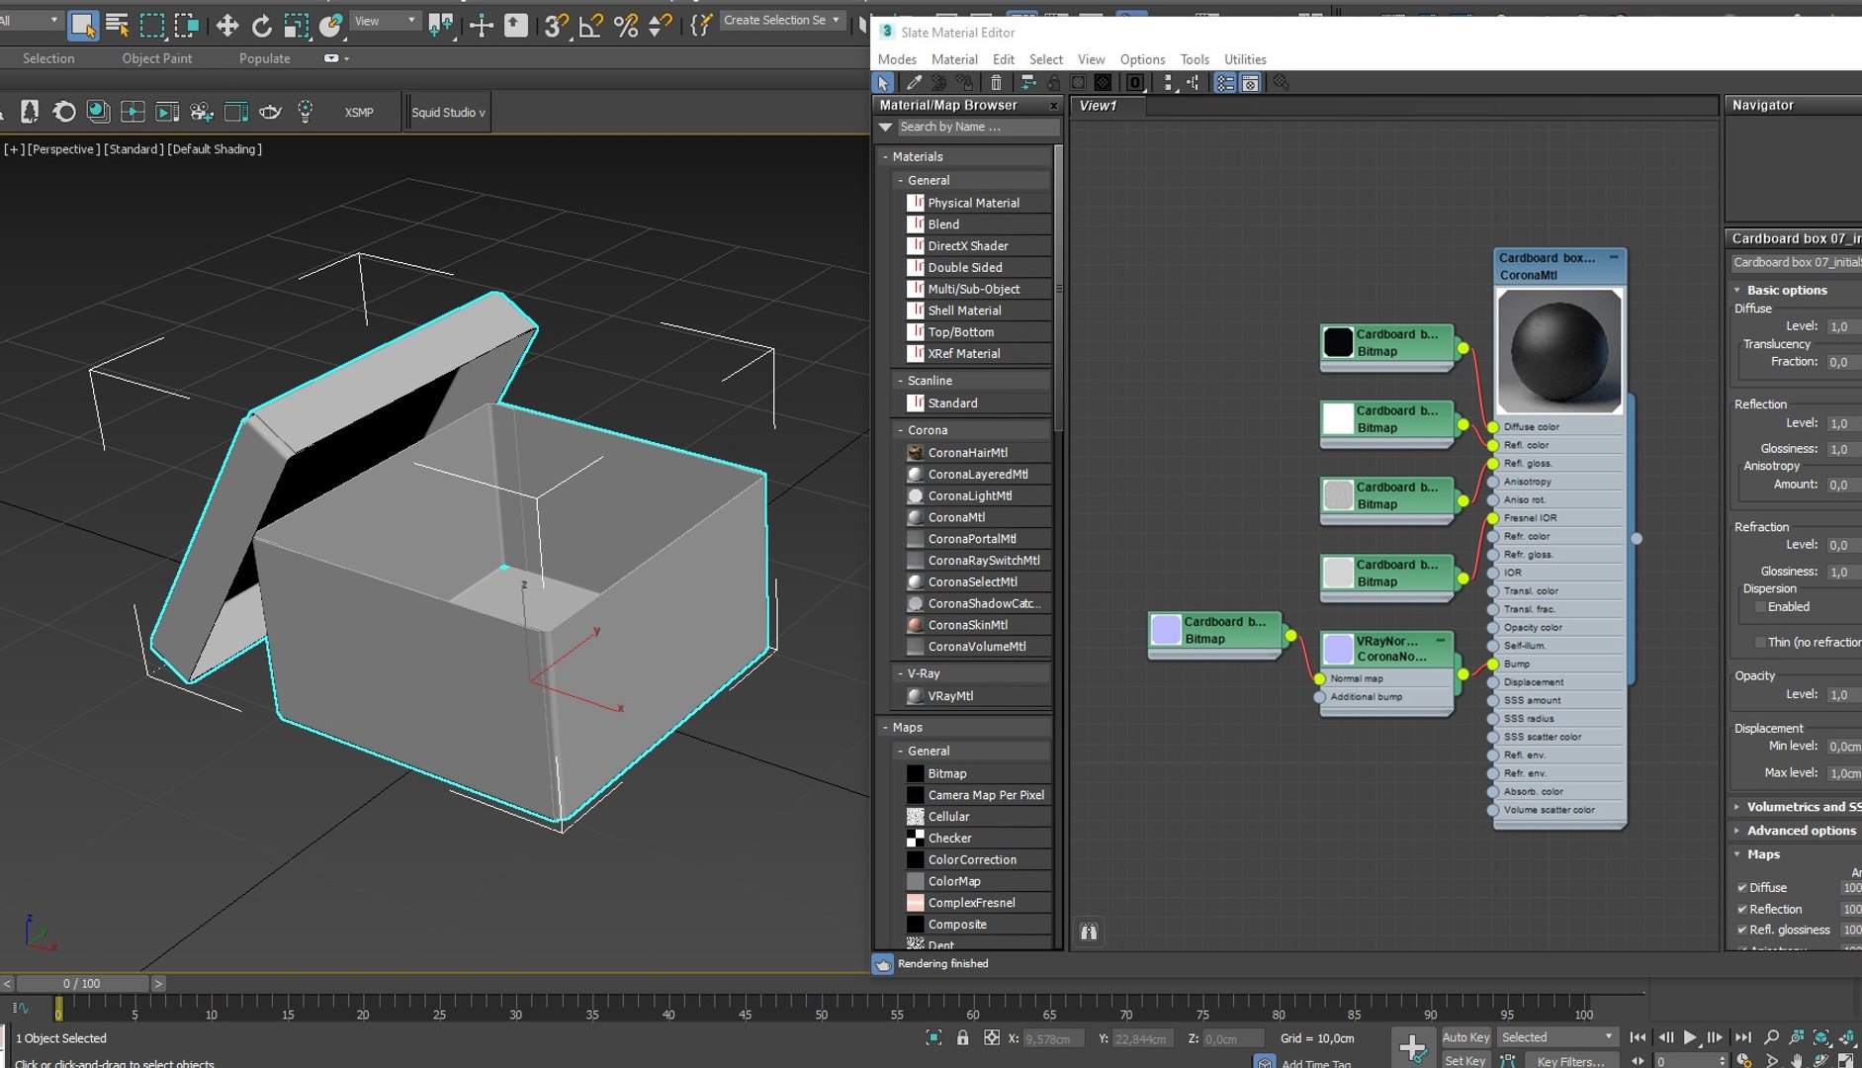
Task: Click the viewport Default Shading label
Action: (x=215, y=149)
